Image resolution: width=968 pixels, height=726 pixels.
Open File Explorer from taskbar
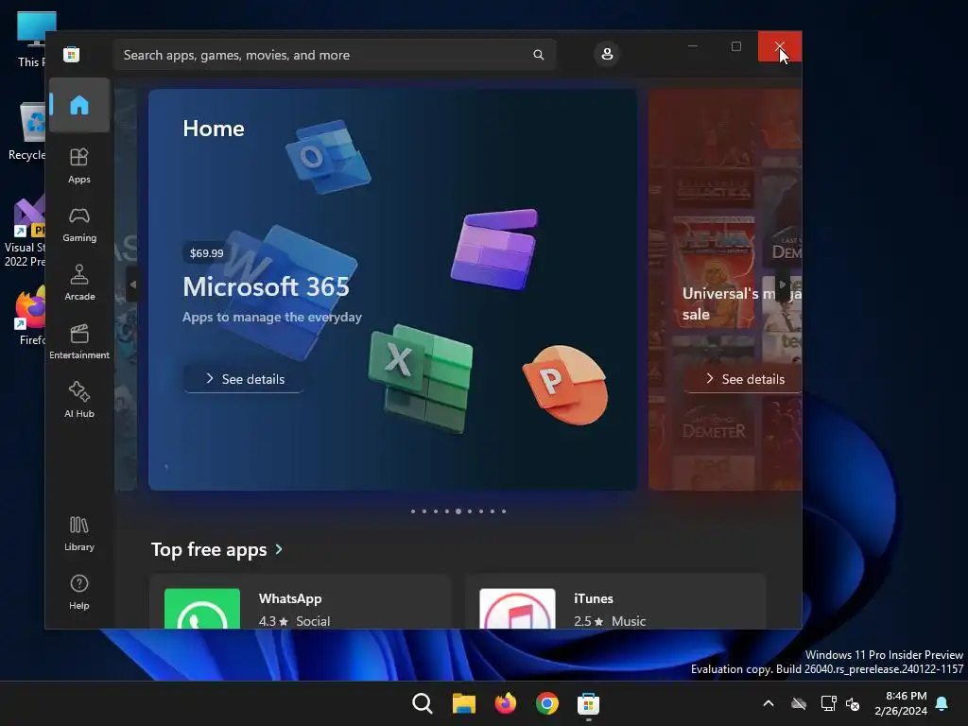pyautogui.click(x=463, y=703)
